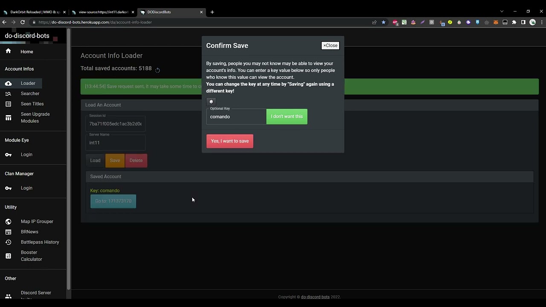Open Seen Upgrade Modules icon
546x307 pixels.
tap(8, 118)
